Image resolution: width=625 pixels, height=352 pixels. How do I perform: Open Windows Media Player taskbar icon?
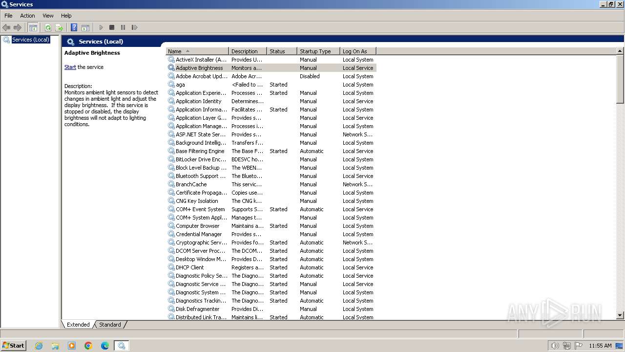(x=72, y=346)
